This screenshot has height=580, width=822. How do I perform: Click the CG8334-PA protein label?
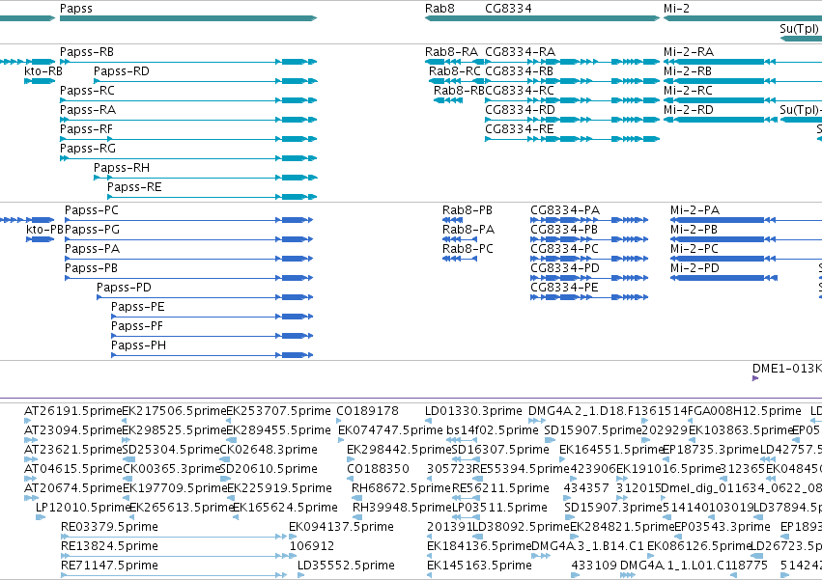tap(565, 210)
